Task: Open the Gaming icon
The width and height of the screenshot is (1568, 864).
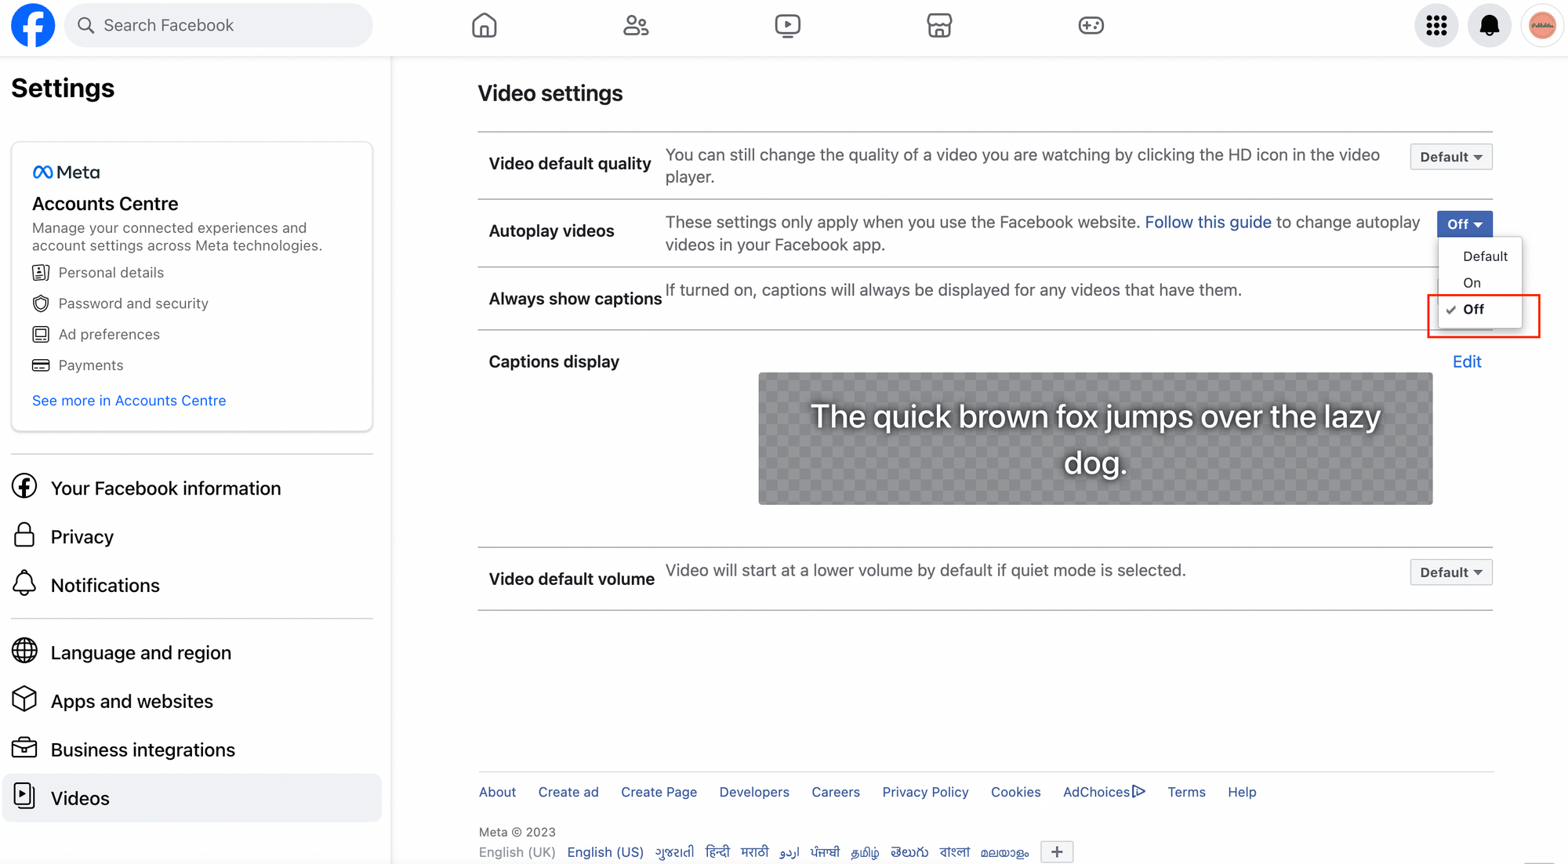Action: 1091,25
